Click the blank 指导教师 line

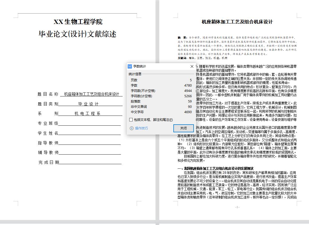coord(90,143)
